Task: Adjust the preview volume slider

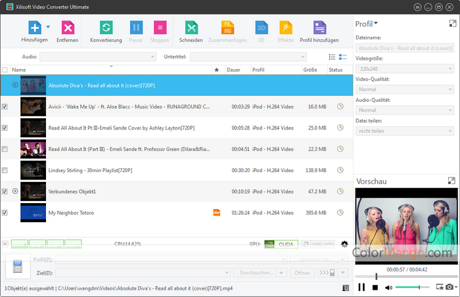Action: coord(412,287)
